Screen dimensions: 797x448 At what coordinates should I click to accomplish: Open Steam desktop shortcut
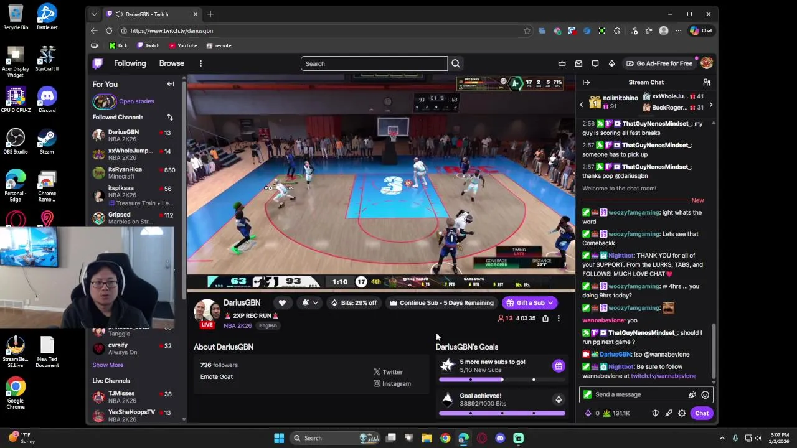coord(47,140)
